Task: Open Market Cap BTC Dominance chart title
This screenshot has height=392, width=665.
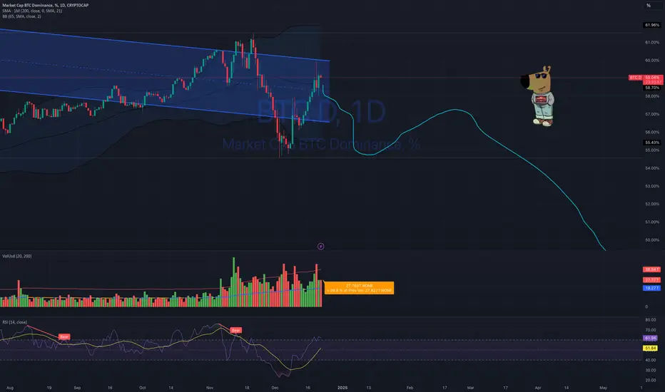Action: (46, 5)
